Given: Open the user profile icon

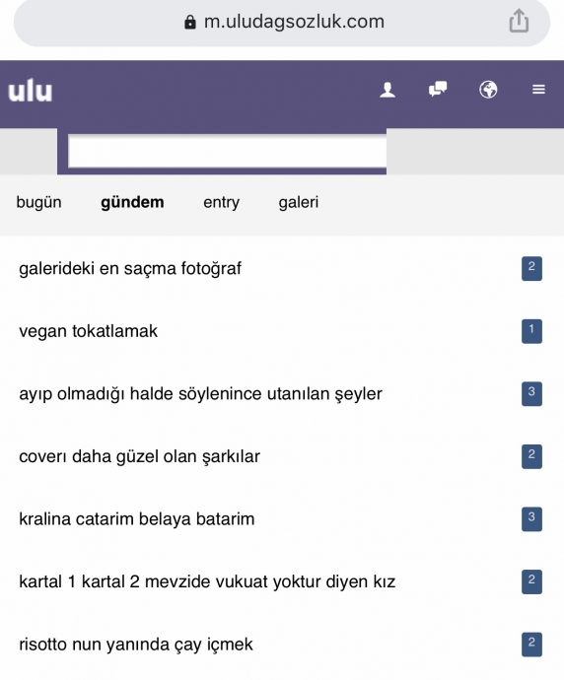Looking at the screenshot, I should [x=388, y=90].
